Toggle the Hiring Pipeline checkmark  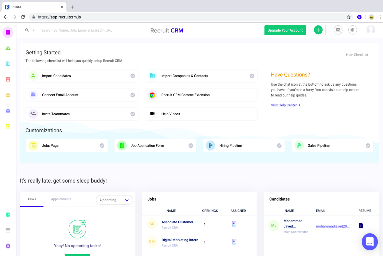279,146
